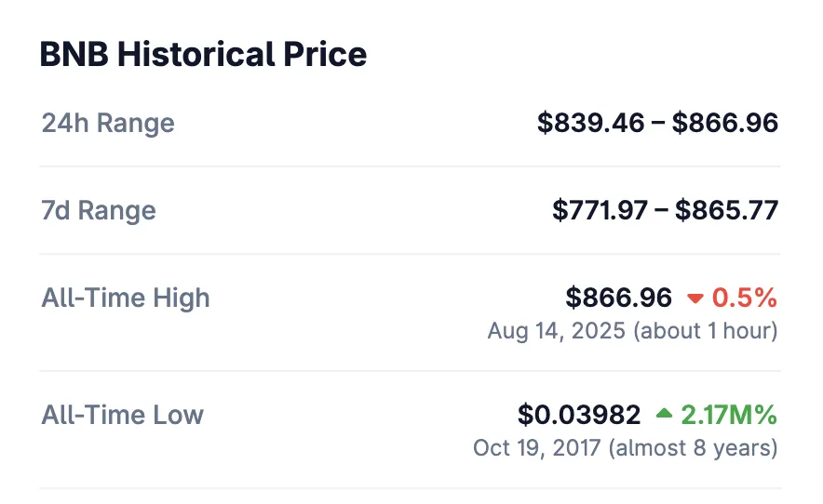Viewport: 823px width, 504px height.
Task: Click the BNB Historical Price heading
Action: (x=203, y=54)
